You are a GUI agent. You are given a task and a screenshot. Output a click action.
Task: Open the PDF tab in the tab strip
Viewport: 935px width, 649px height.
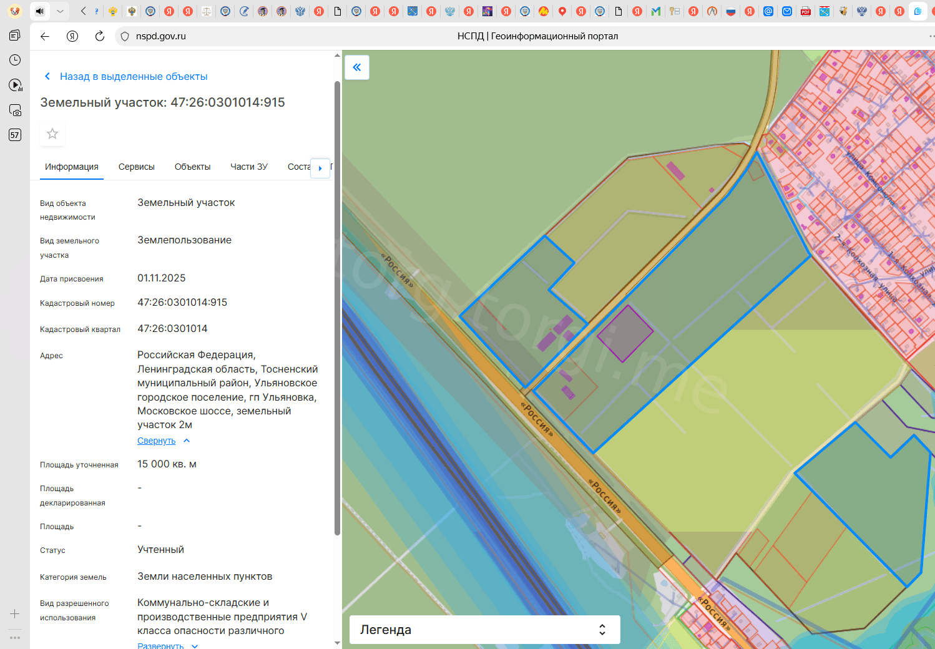tap(806, 11)
